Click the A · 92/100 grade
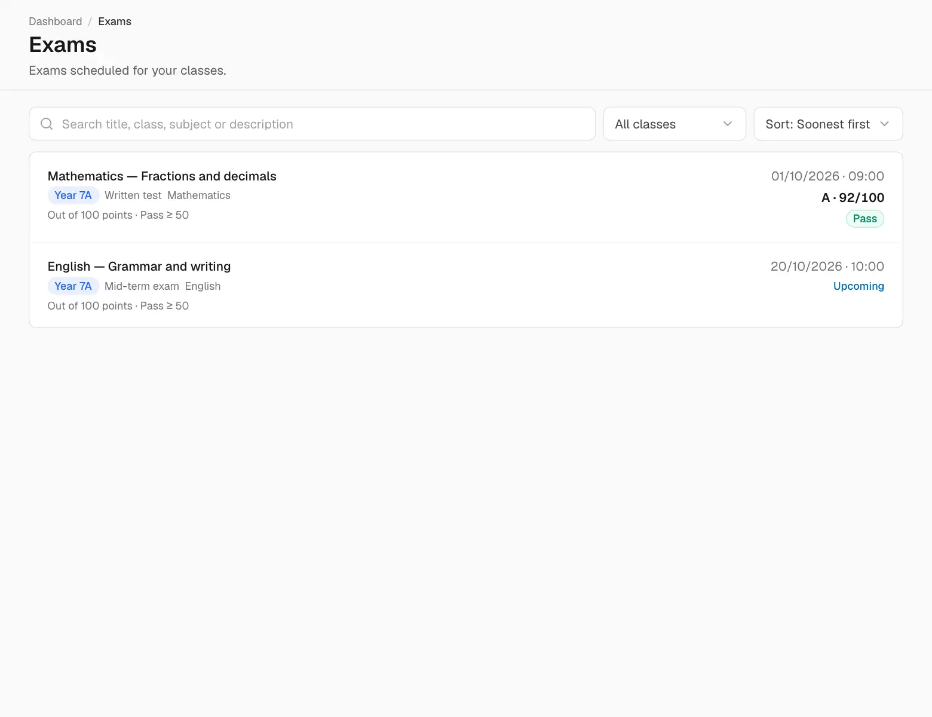 pyautogui.click(x=853, y=198)
